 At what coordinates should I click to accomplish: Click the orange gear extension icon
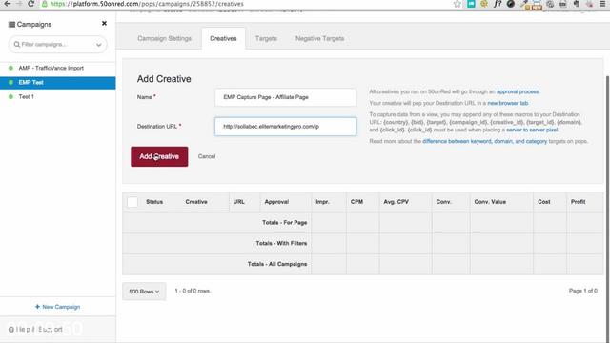tap(484, 4)
